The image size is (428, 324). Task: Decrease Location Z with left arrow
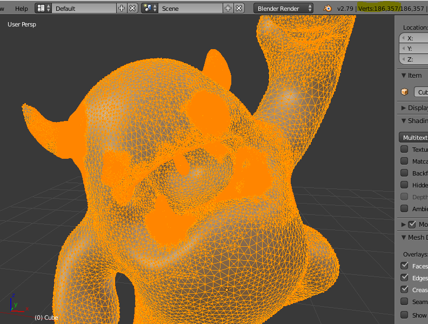403,59
